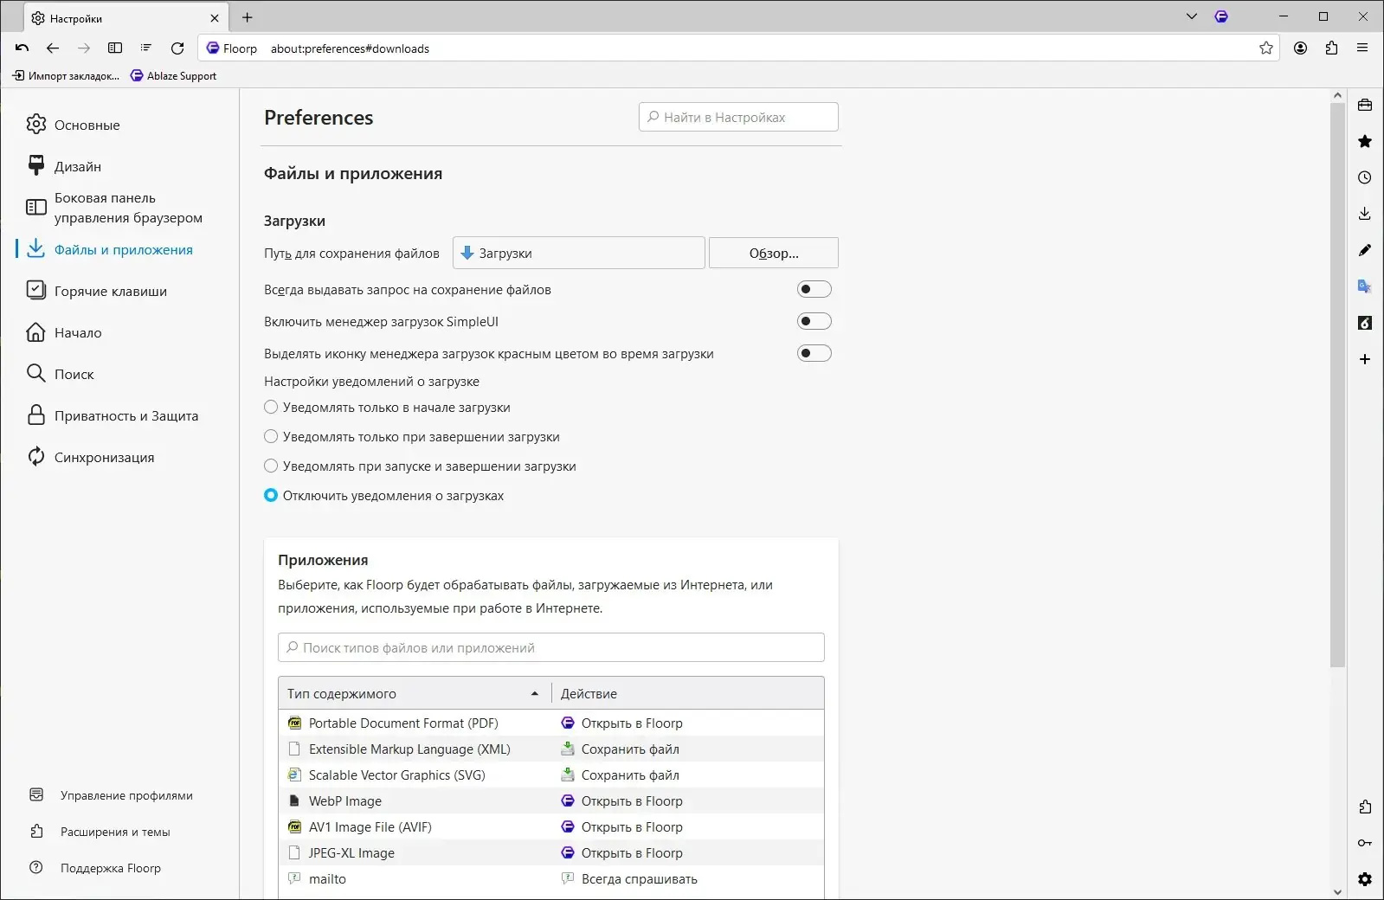Image resolution: width=1384 pixels, height=900 pixels.
Task: Click the account profile icon in toolbar
Action: point(1300,48)
